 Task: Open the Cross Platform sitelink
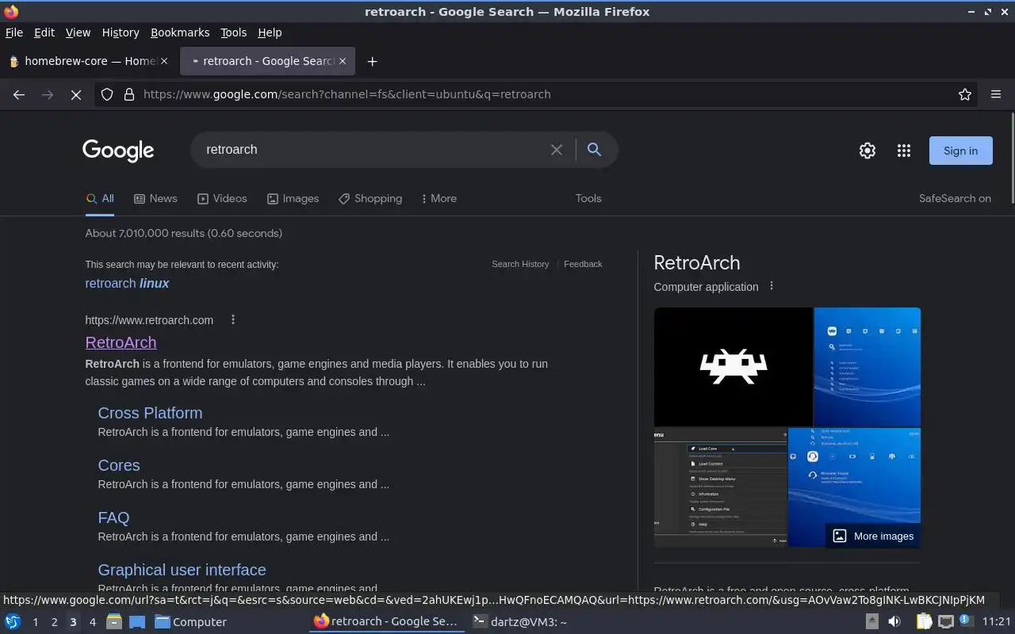click(150, 413)
